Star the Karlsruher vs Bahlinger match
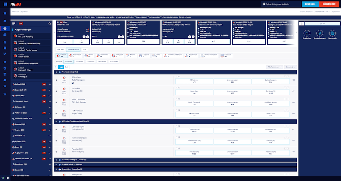This screenshot has height=181, width=341. (x=56, y=91)
